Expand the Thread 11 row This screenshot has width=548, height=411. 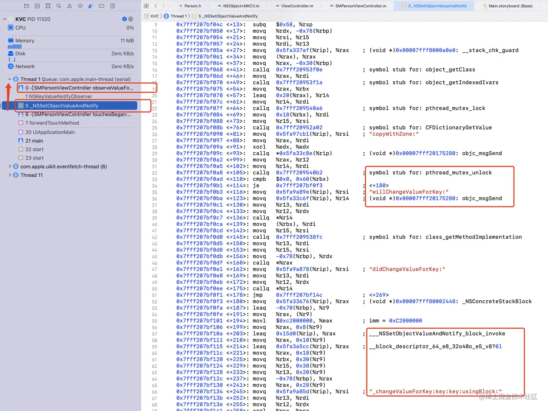click(10, 175)
